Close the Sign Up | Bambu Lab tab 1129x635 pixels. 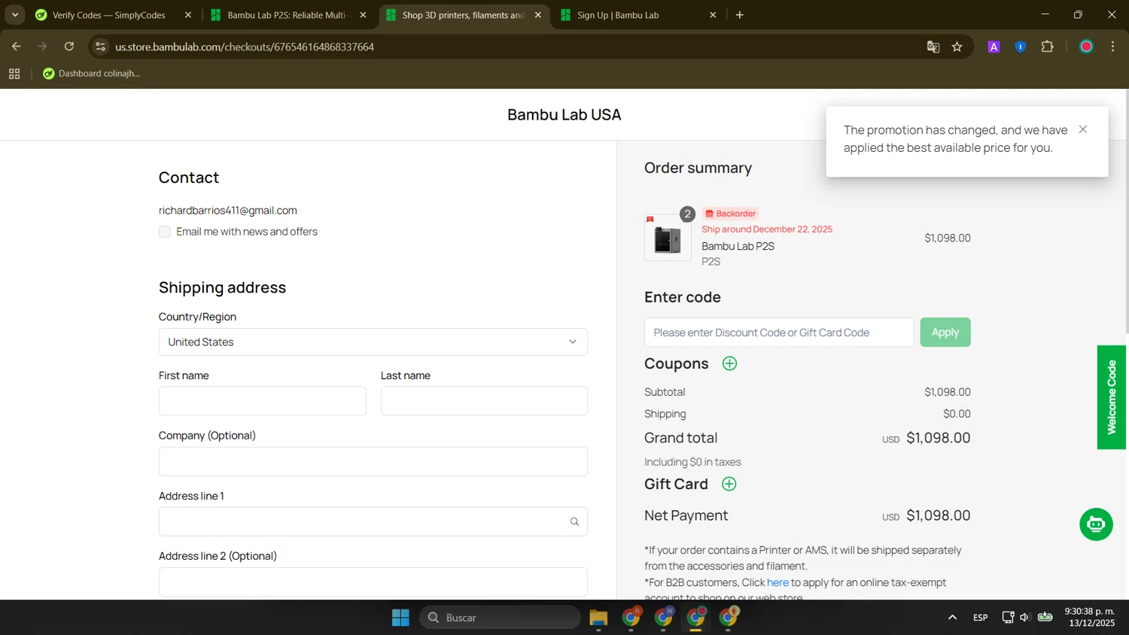(713, 15)
